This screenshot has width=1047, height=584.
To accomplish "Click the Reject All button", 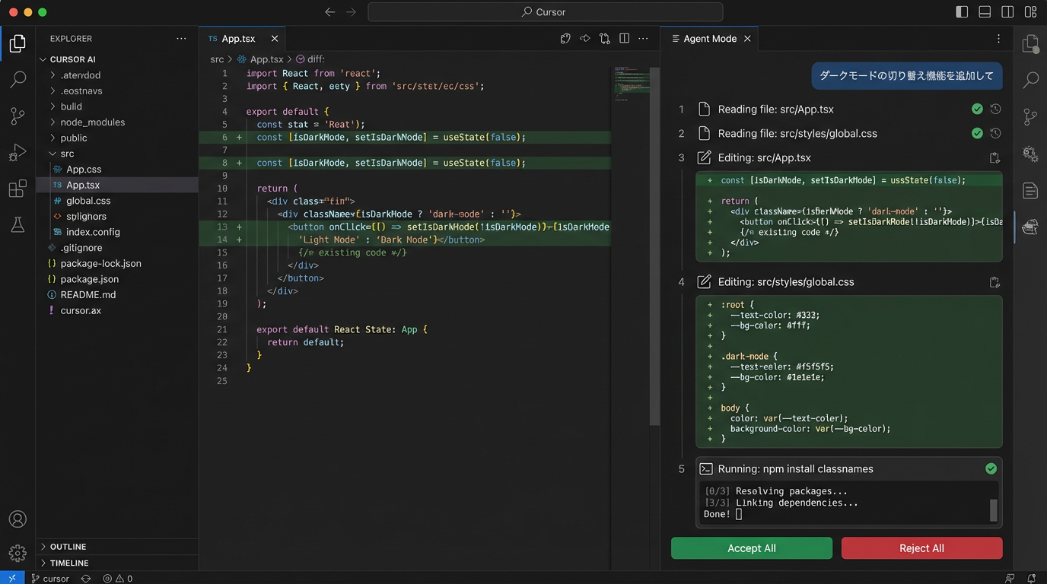I will coord(921,548).
